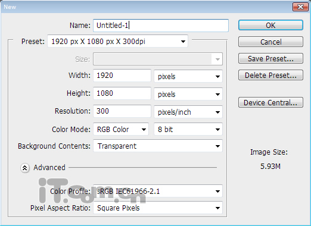
Task: Open the bit depth dropdown
Action: pos(188,129)
